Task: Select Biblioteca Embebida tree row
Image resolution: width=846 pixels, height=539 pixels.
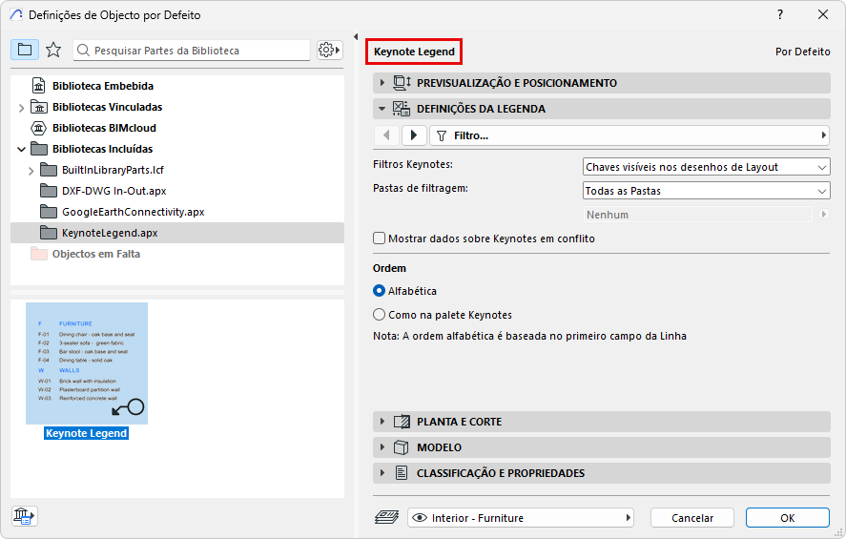Action: [177, 86]
